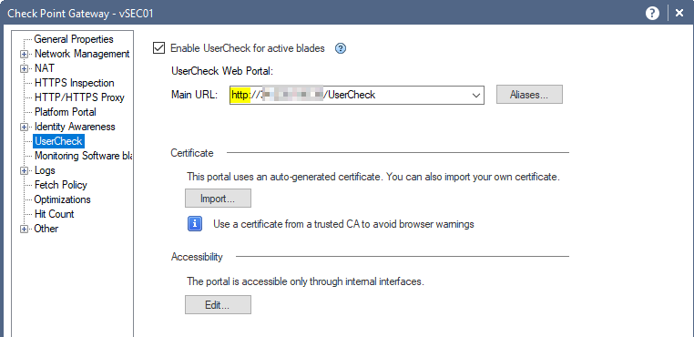Open the Main URL dropdown arrow
The height and width of the screenshot is (337, 694).
tap(476, 96)
